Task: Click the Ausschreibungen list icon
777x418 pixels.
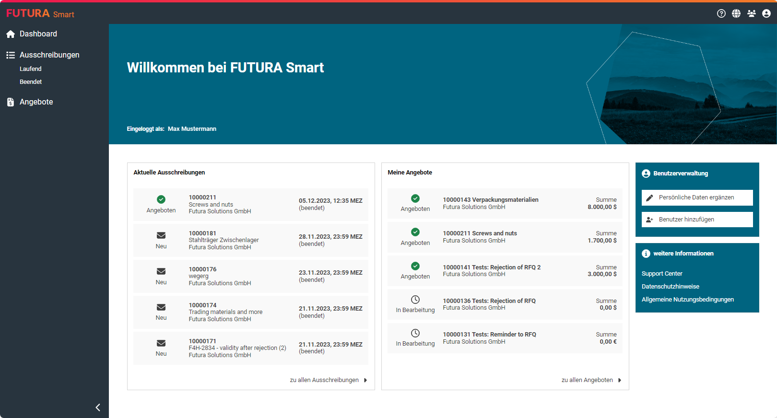Action: pyautogui.click(x=11, y=55)
